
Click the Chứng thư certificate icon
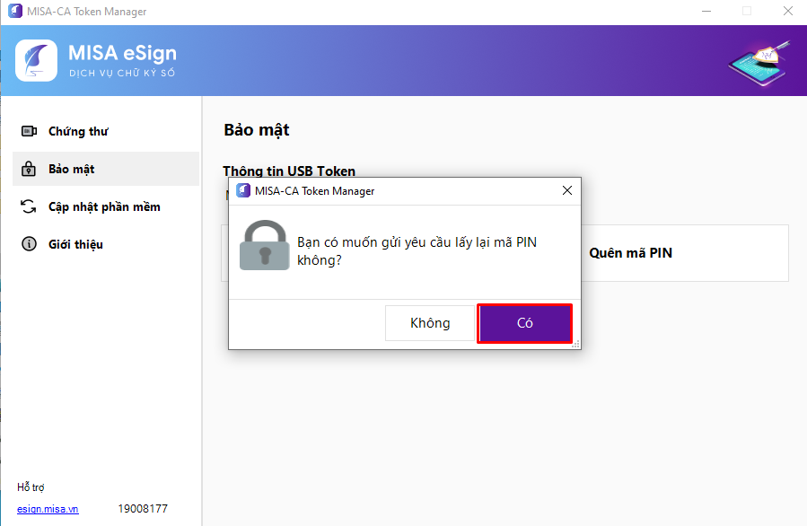(29, 131)
